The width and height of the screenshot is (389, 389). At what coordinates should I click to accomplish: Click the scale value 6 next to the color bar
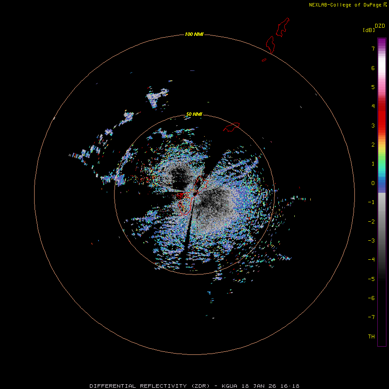pos(373,68)
